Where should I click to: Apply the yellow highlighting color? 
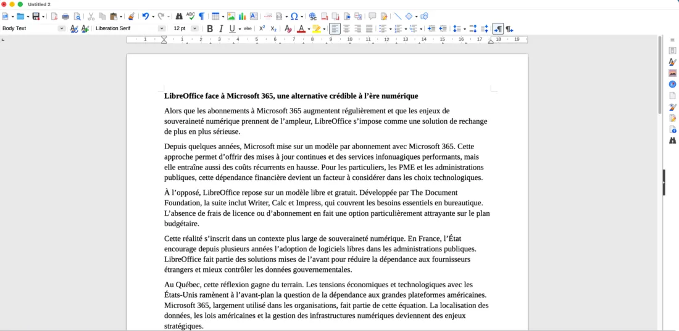(317, 28)
